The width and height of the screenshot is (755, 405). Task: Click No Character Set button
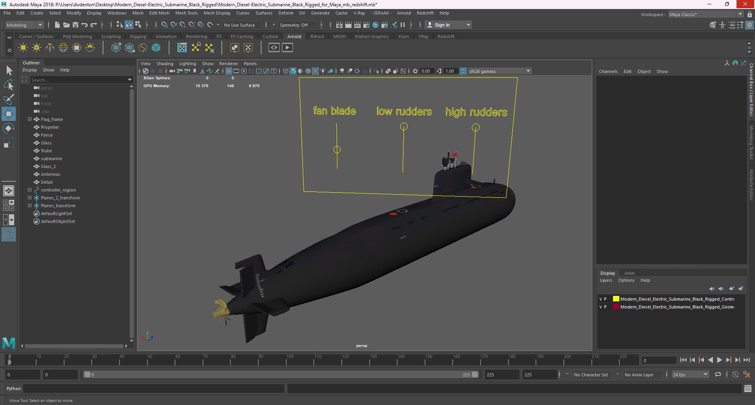click(591, 374)
